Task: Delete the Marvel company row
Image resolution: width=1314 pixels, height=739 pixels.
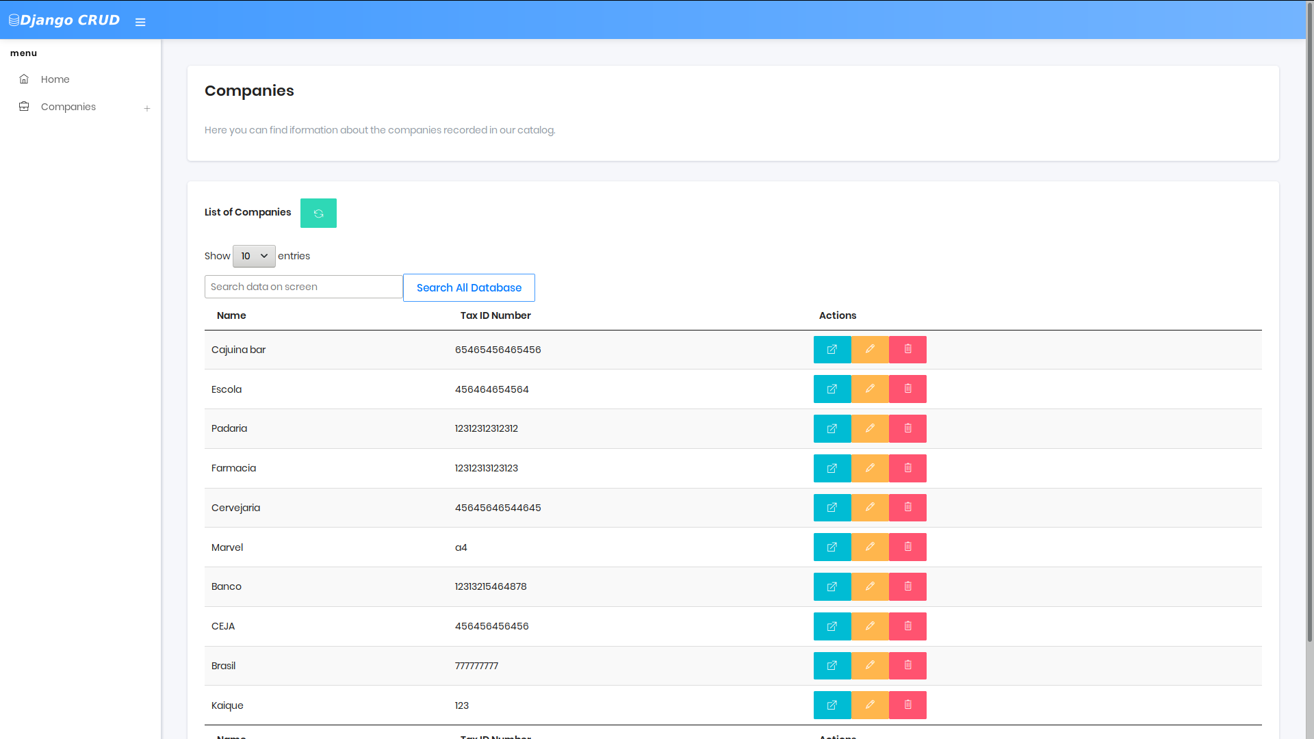Action: coord(907,547)
